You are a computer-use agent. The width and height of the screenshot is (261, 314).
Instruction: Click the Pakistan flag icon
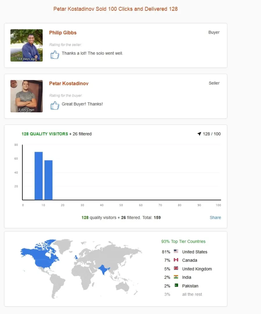tap(176, 285)
